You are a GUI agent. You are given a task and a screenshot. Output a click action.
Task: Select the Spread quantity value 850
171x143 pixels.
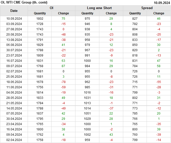click(135, 45)
